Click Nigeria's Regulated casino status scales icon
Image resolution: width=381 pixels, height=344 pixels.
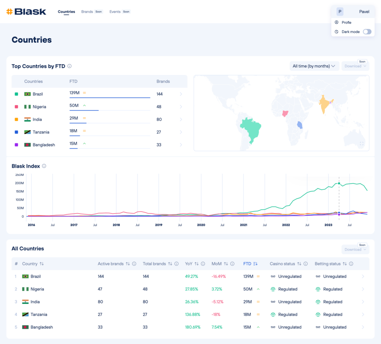pos(273,289)
